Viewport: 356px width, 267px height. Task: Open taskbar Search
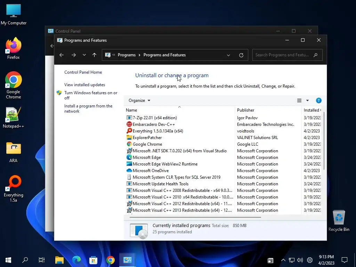tap(25, 260)
